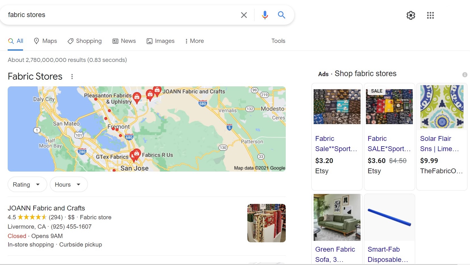Expand the More search options menu
Viewport: 470px width, 265px height.
194,41
